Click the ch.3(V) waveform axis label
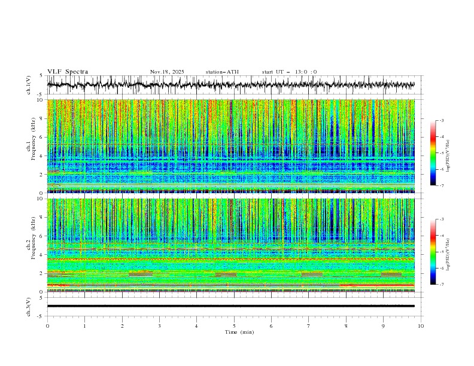This screenshot has height=366, width=474. click(29, 307)
